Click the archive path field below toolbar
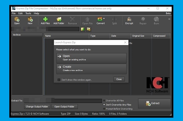This screenshot has height=121, width=183. coord(45,29)
